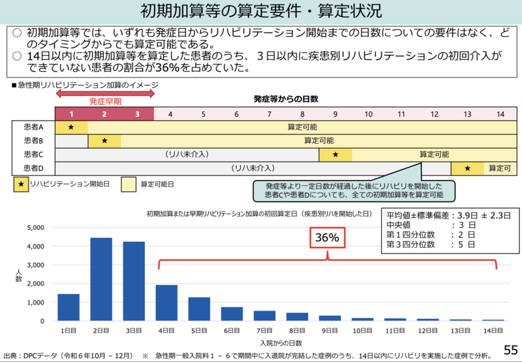This screenshot has width=522, height=362.
Task: Click the リハビリテーション開始日 legend star icon
Action: [22, 185]
